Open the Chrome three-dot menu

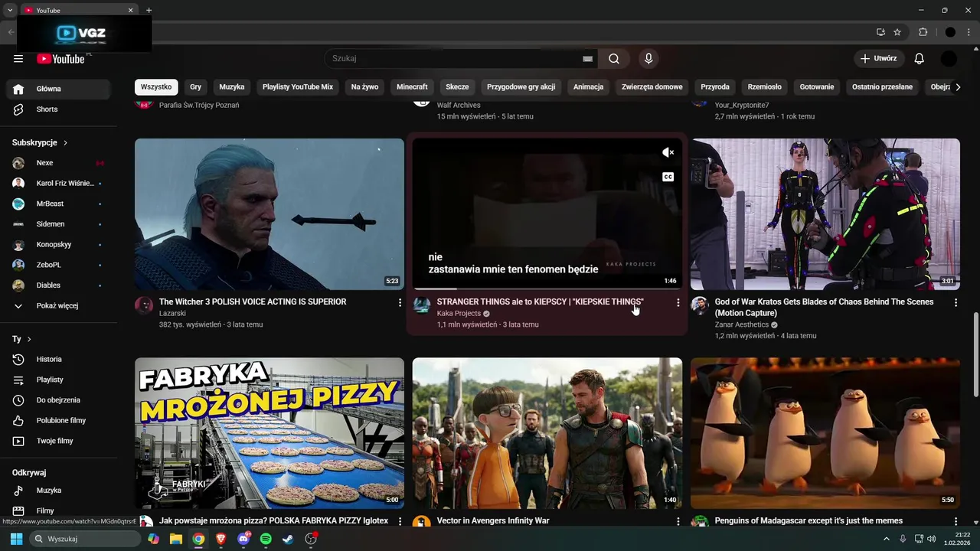pos(970,32)
